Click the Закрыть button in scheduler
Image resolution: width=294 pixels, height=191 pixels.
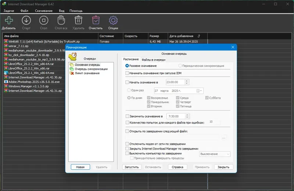click(223, 167)
